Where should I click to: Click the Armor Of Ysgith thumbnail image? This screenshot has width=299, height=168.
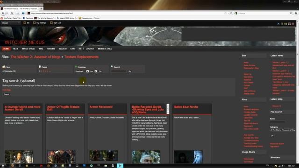[x=61, y=157]
